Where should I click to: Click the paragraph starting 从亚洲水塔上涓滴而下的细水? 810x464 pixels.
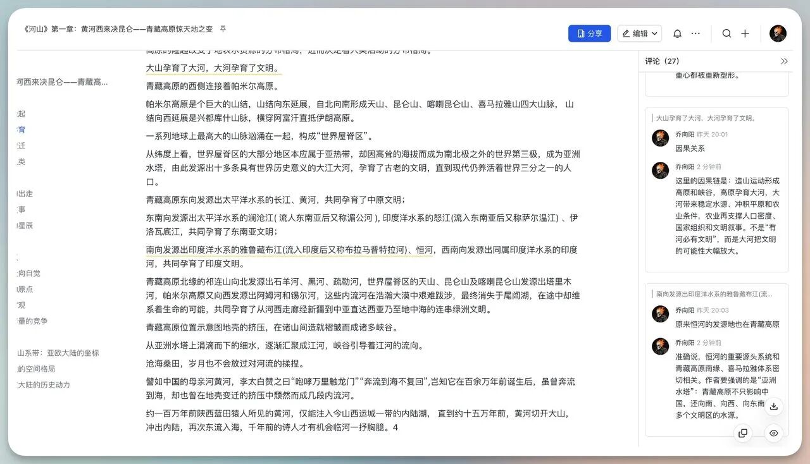[285, 345]
